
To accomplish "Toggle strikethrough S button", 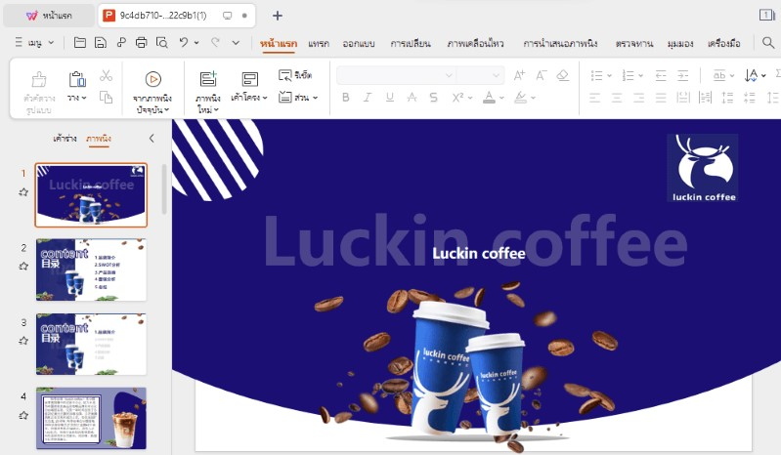I will click(433, 98).
